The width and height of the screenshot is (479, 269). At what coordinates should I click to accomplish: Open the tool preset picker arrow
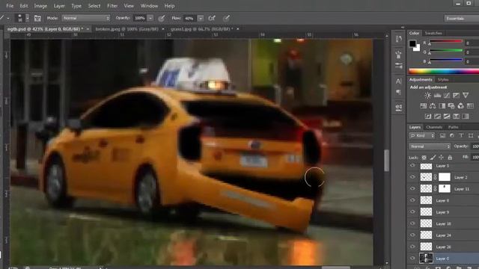point(8,18)
